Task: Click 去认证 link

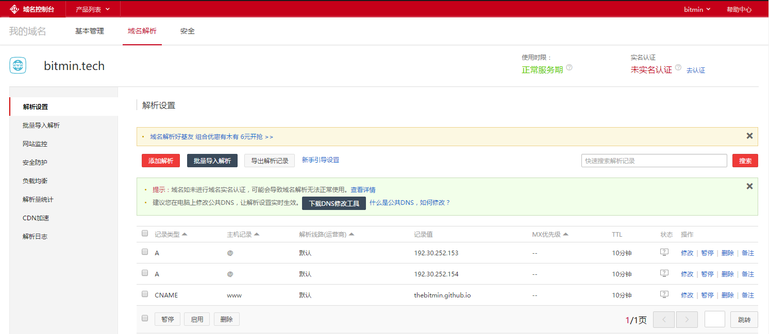Action: [696, 71]
